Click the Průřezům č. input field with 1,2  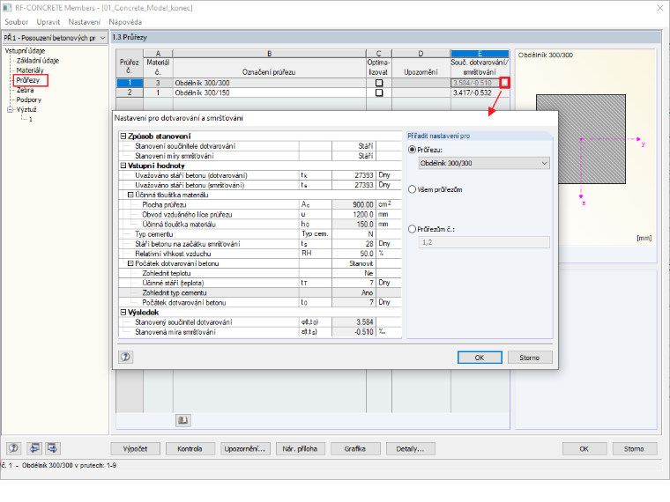coord(484,242)
